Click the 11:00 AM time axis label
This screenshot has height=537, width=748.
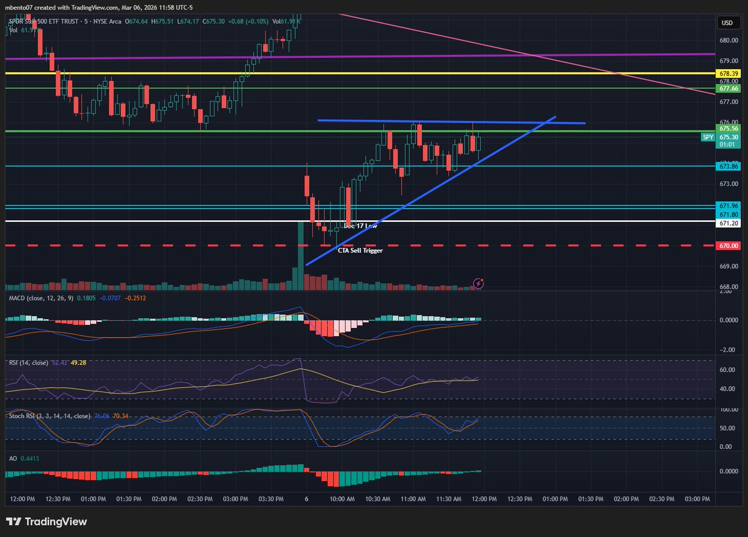[413, 499]
